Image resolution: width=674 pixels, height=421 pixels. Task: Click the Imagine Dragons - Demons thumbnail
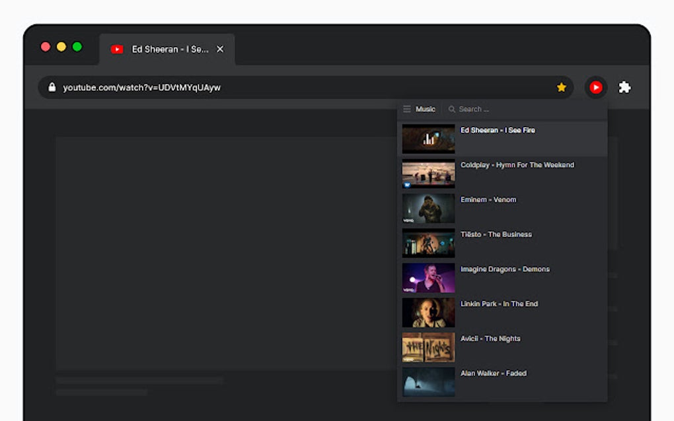pyautogui.click(x=428, y=277)
